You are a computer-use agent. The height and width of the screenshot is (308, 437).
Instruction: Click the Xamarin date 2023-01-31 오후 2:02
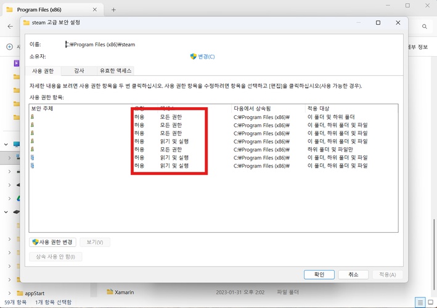point(240,293)
